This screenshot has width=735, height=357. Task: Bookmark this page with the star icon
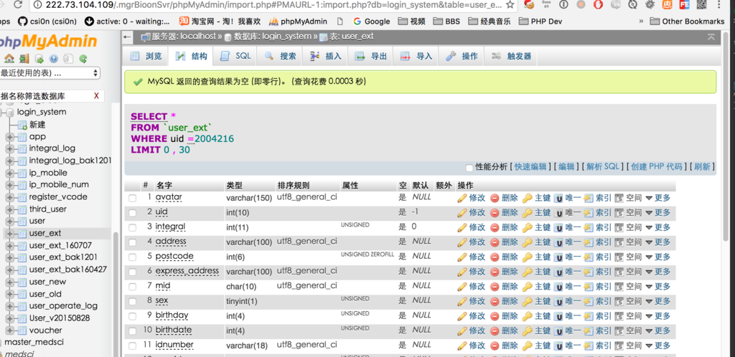click(x=510, y=5)
